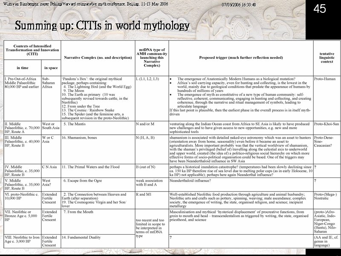Click 'venturing along the Indian Ocean coast' text

point(239,128)
